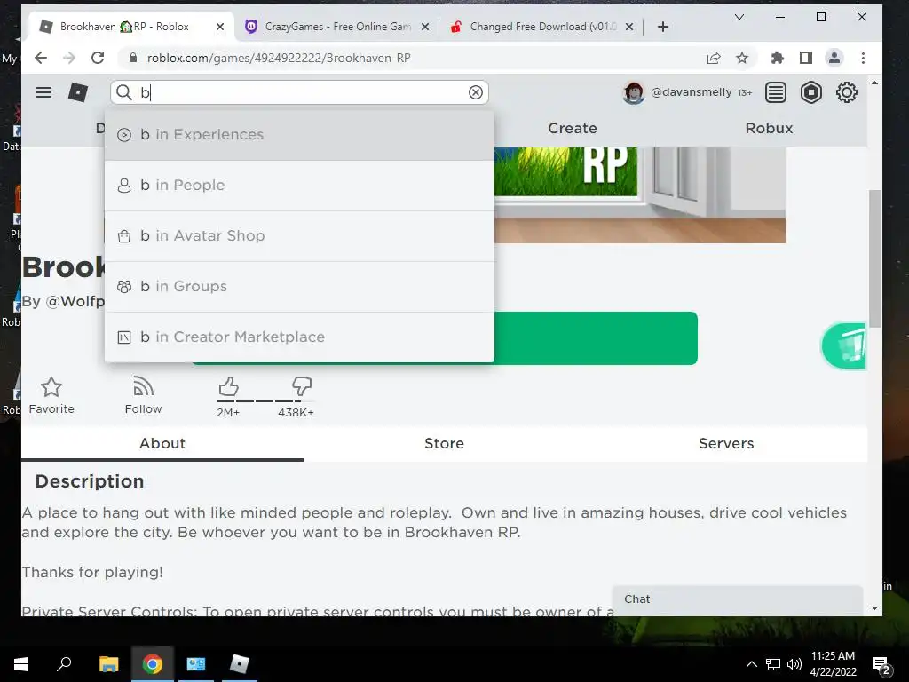909x682 pixels.
Task: Open the Robux hexagon icon in header
Action: pos(811,92)
